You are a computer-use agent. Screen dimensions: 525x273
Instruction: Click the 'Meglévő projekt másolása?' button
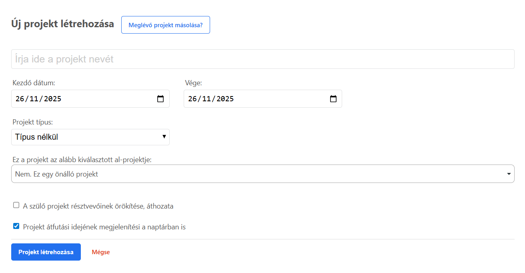(165, 25)
